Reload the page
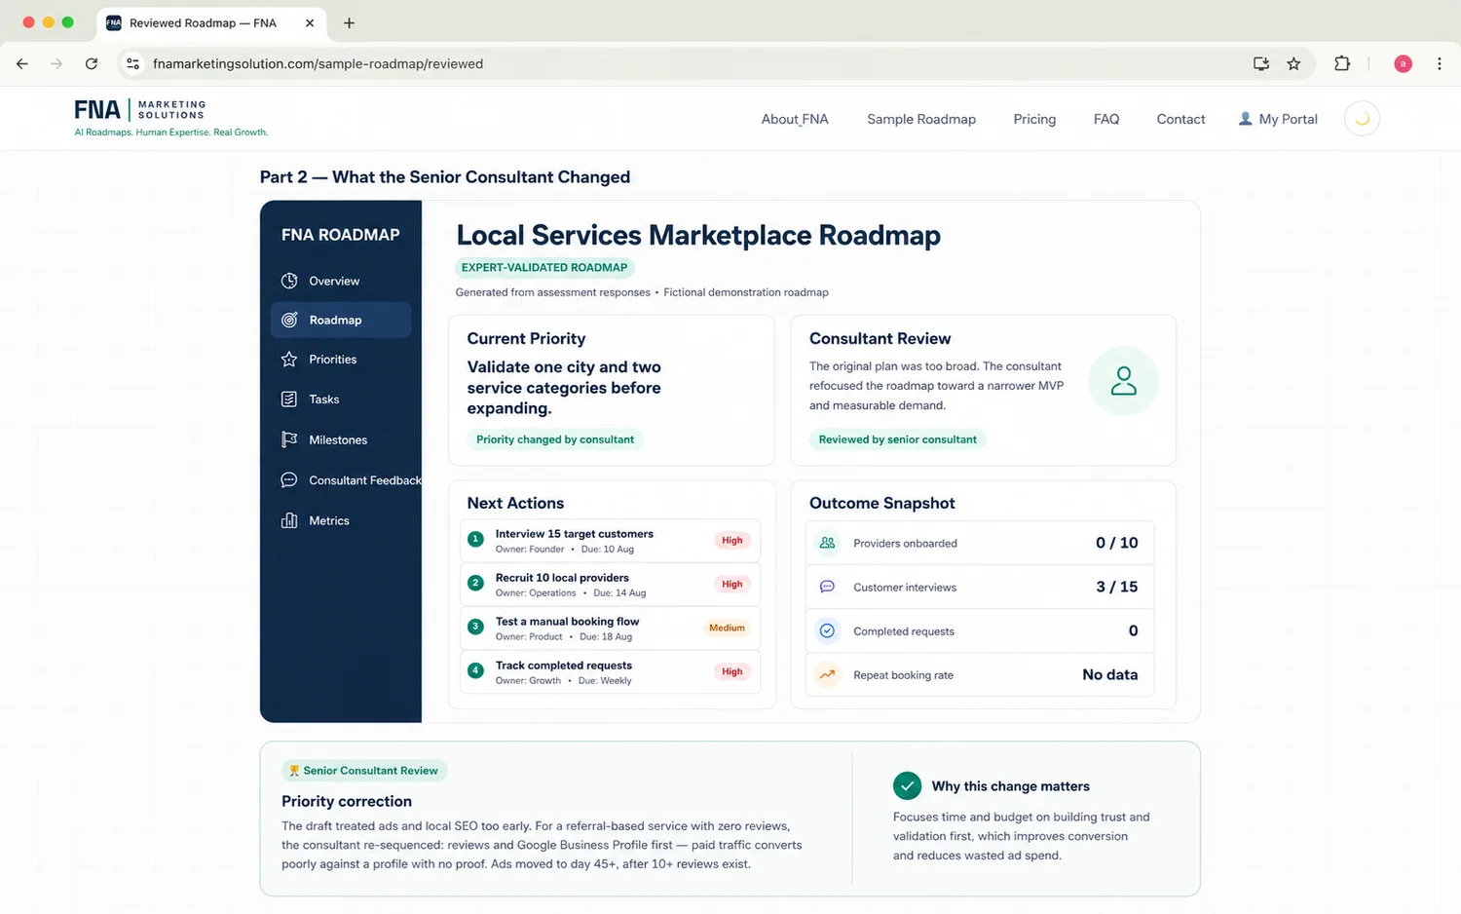The width and height of the screenshot is (1461, 914). 92,63
